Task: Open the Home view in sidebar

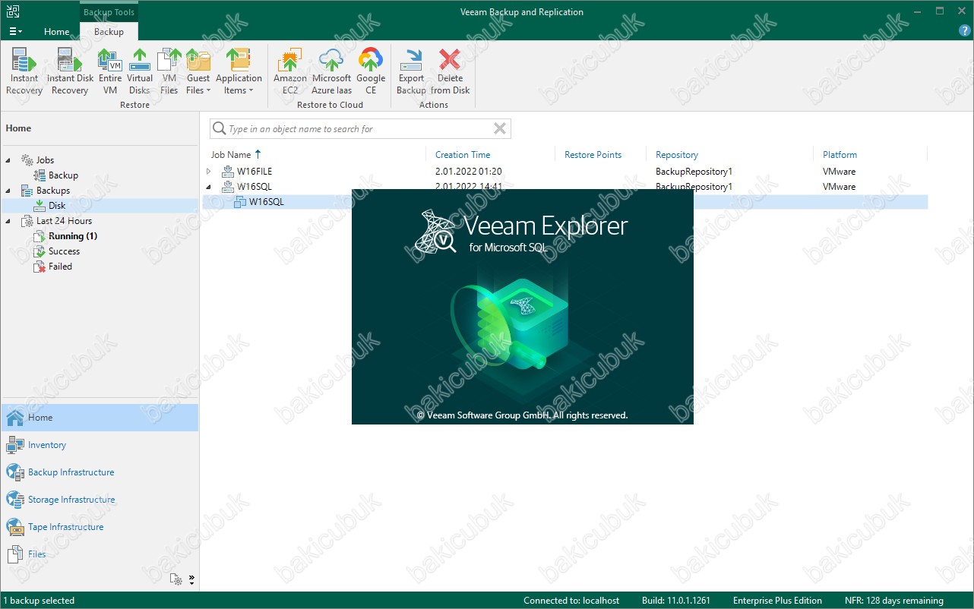Action: coord(100,418)
